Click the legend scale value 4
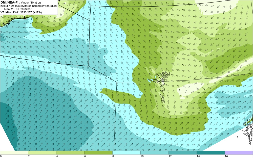 tap(57, 156)
